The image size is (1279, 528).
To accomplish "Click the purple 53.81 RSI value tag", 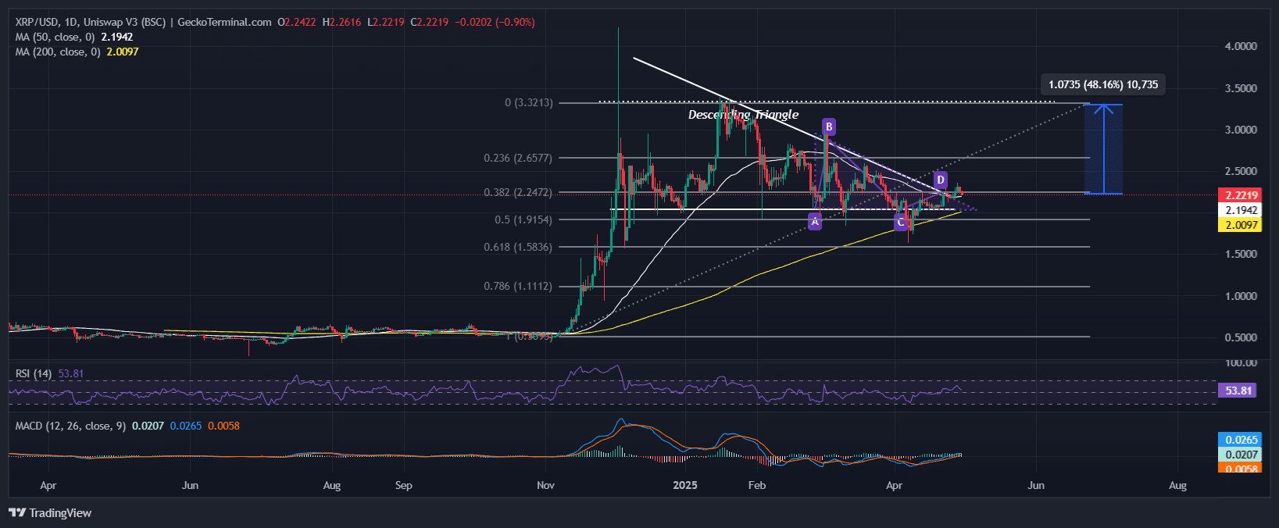I will pos(1238,391).
